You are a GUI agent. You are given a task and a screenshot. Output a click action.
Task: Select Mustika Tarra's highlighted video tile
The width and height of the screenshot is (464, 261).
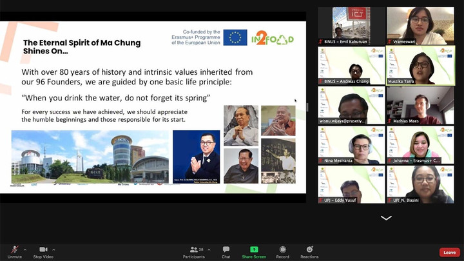(420, 65)
